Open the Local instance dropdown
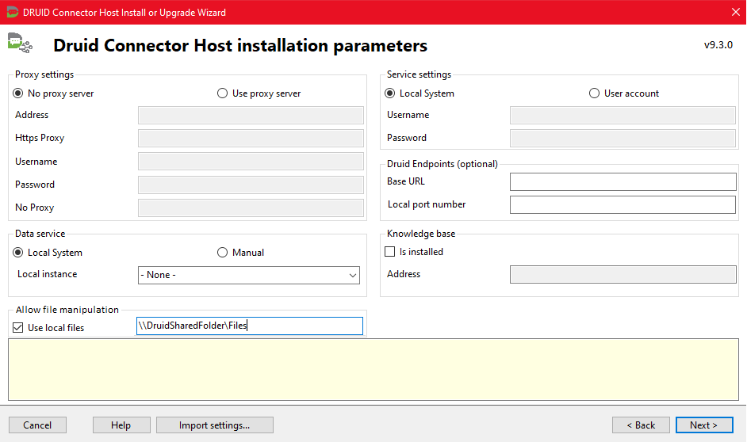Viewport: 747px width, 442px height. click(x=249, y=275)
